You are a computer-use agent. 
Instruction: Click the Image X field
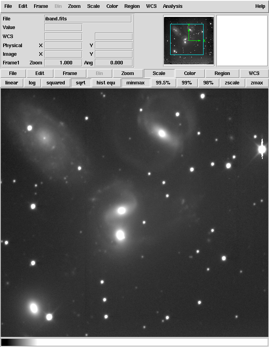[63, 54]
